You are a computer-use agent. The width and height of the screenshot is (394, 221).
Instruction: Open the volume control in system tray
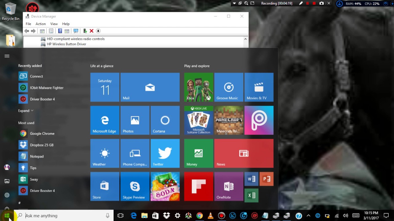coord(345,215)
